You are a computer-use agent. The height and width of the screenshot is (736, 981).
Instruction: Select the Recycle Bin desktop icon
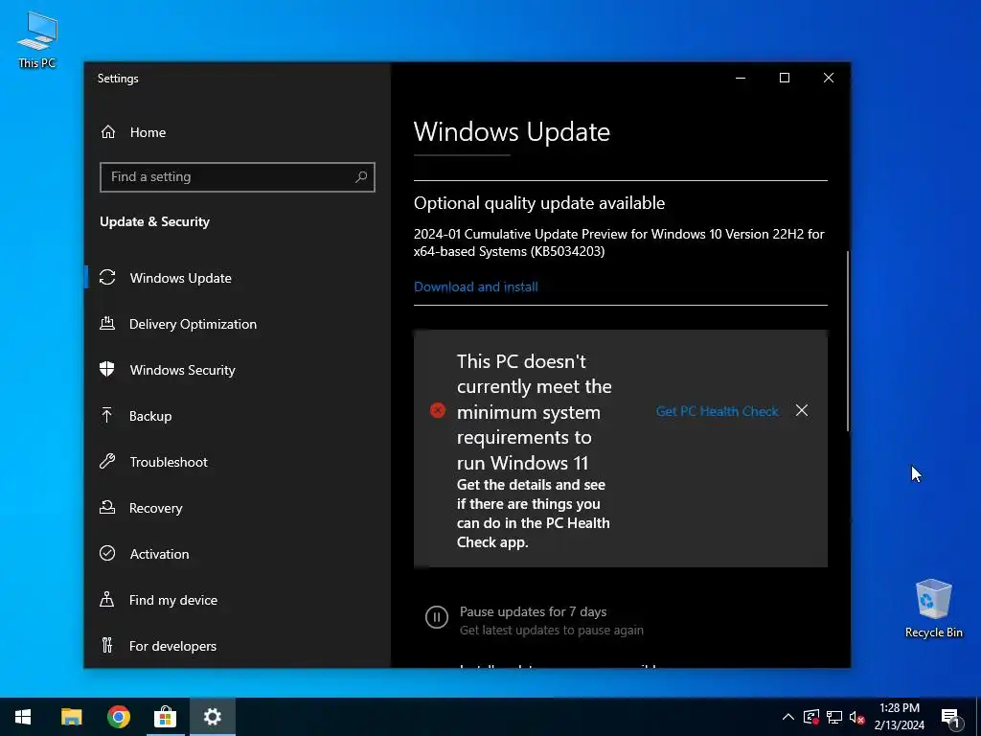click(933, 609)
